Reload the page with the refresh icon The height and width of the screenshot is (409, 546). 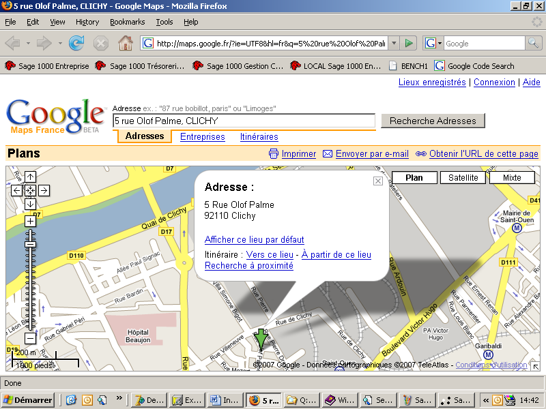pyautogui.click(x=76, y=44)
